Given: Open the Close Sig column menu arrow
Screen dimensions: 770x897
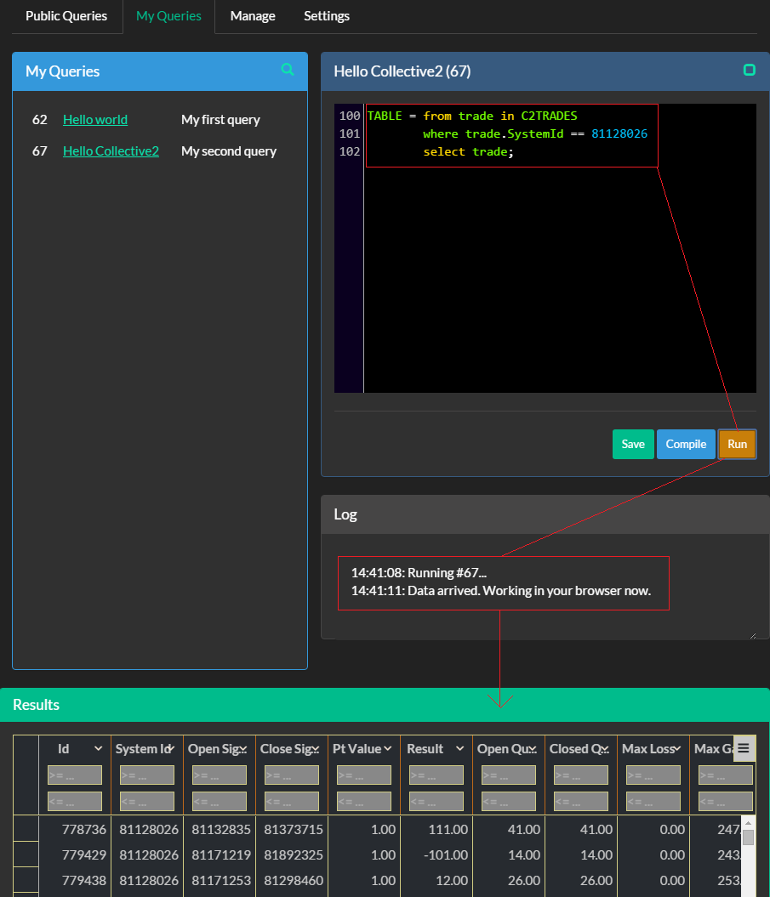Looking at the screenshot, I should [316, 748].
